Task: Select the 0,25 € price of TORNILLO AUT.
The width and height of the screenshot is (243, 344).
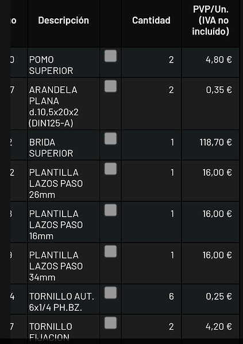Action: click(219, 296)
